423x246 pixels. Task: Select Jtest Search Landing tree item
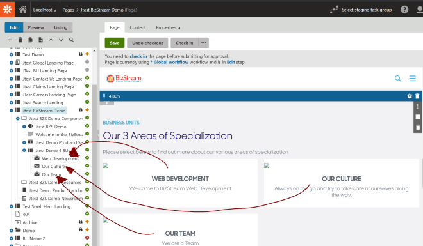click(x=43, y=102)
